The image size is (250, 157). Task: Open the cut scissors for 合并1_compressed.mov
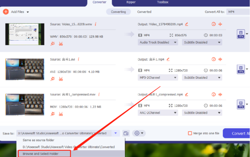point(61,114)
